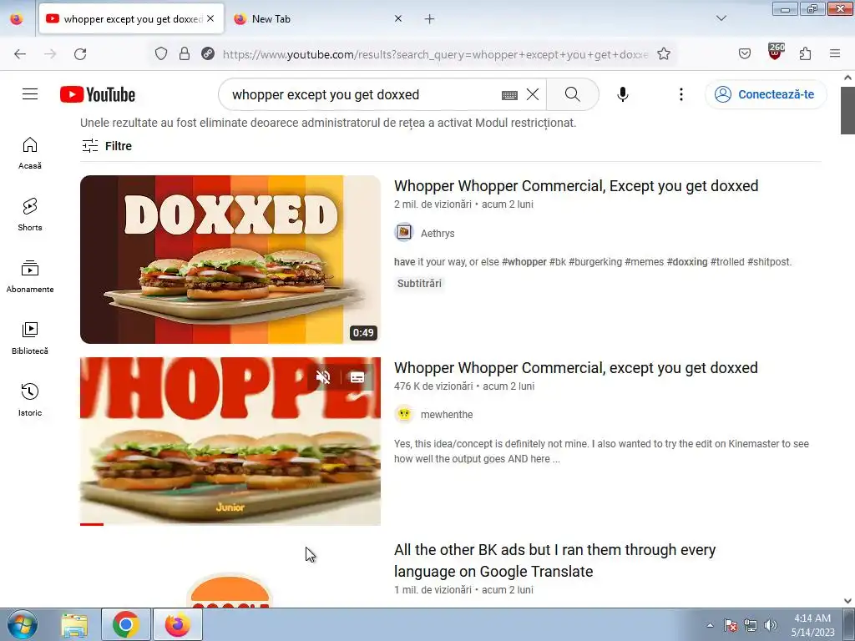Focus the YouTube search input field
Screen dimensions: 855x641
[360, 94]
